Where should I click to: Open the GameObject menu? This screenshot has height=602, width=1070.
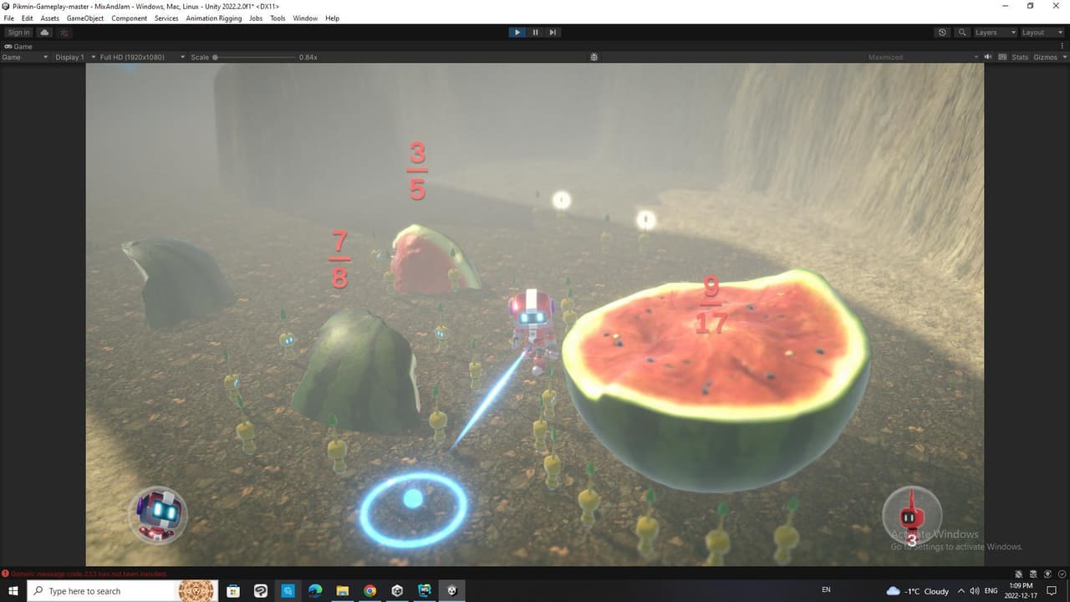[85, 18]
